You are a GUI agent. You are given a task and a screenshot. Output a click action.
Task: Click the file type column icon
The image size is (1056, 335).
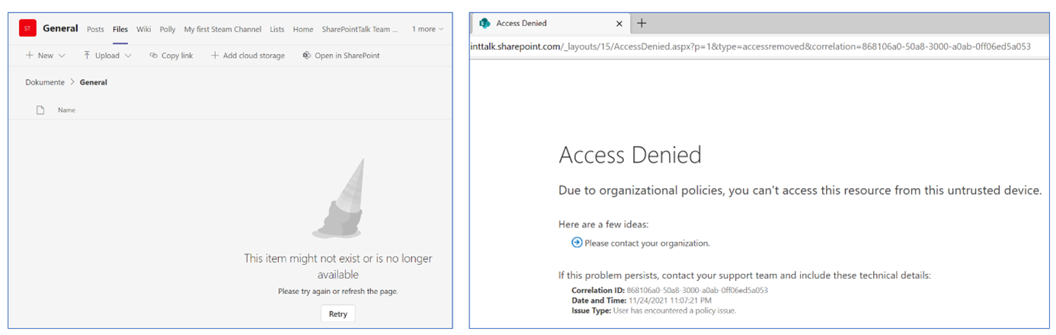click(x=40, y=110)
